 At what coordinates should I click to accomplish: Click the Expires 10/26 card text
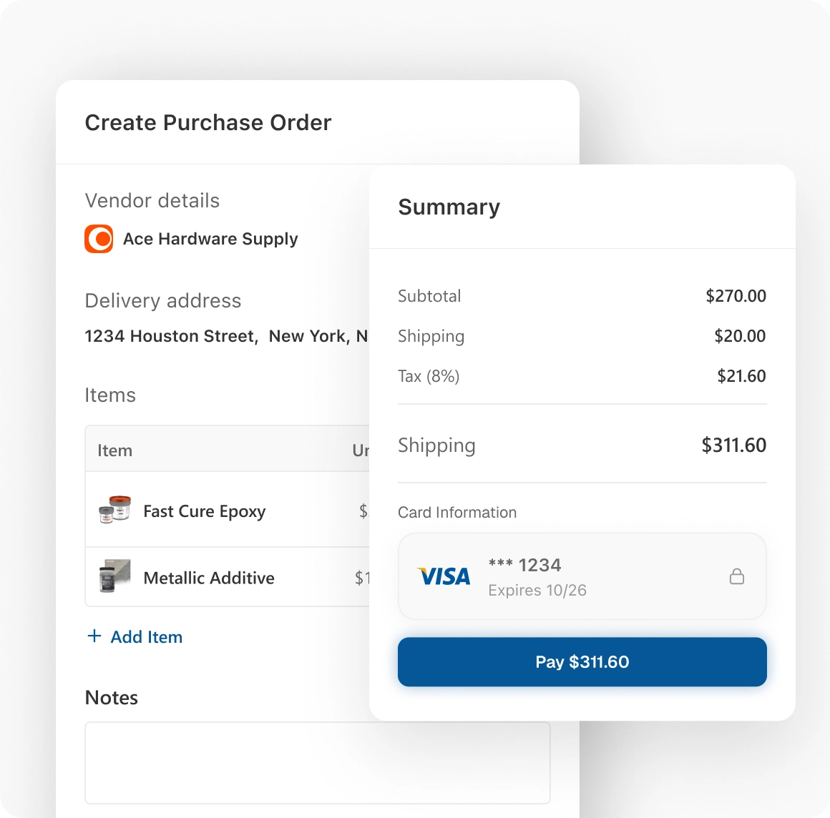tap(537, 590)
